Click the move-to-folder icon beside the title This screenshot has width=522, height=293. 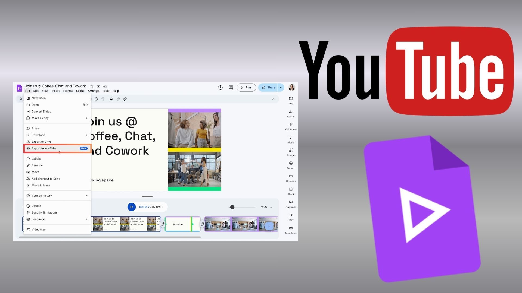click(98, 86)
